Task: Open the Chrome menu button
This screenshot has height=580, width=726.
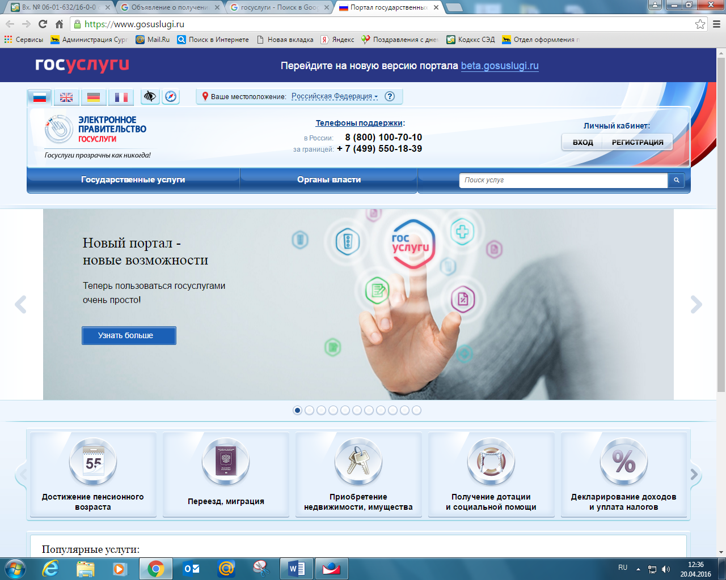Action: pos(716,24)
